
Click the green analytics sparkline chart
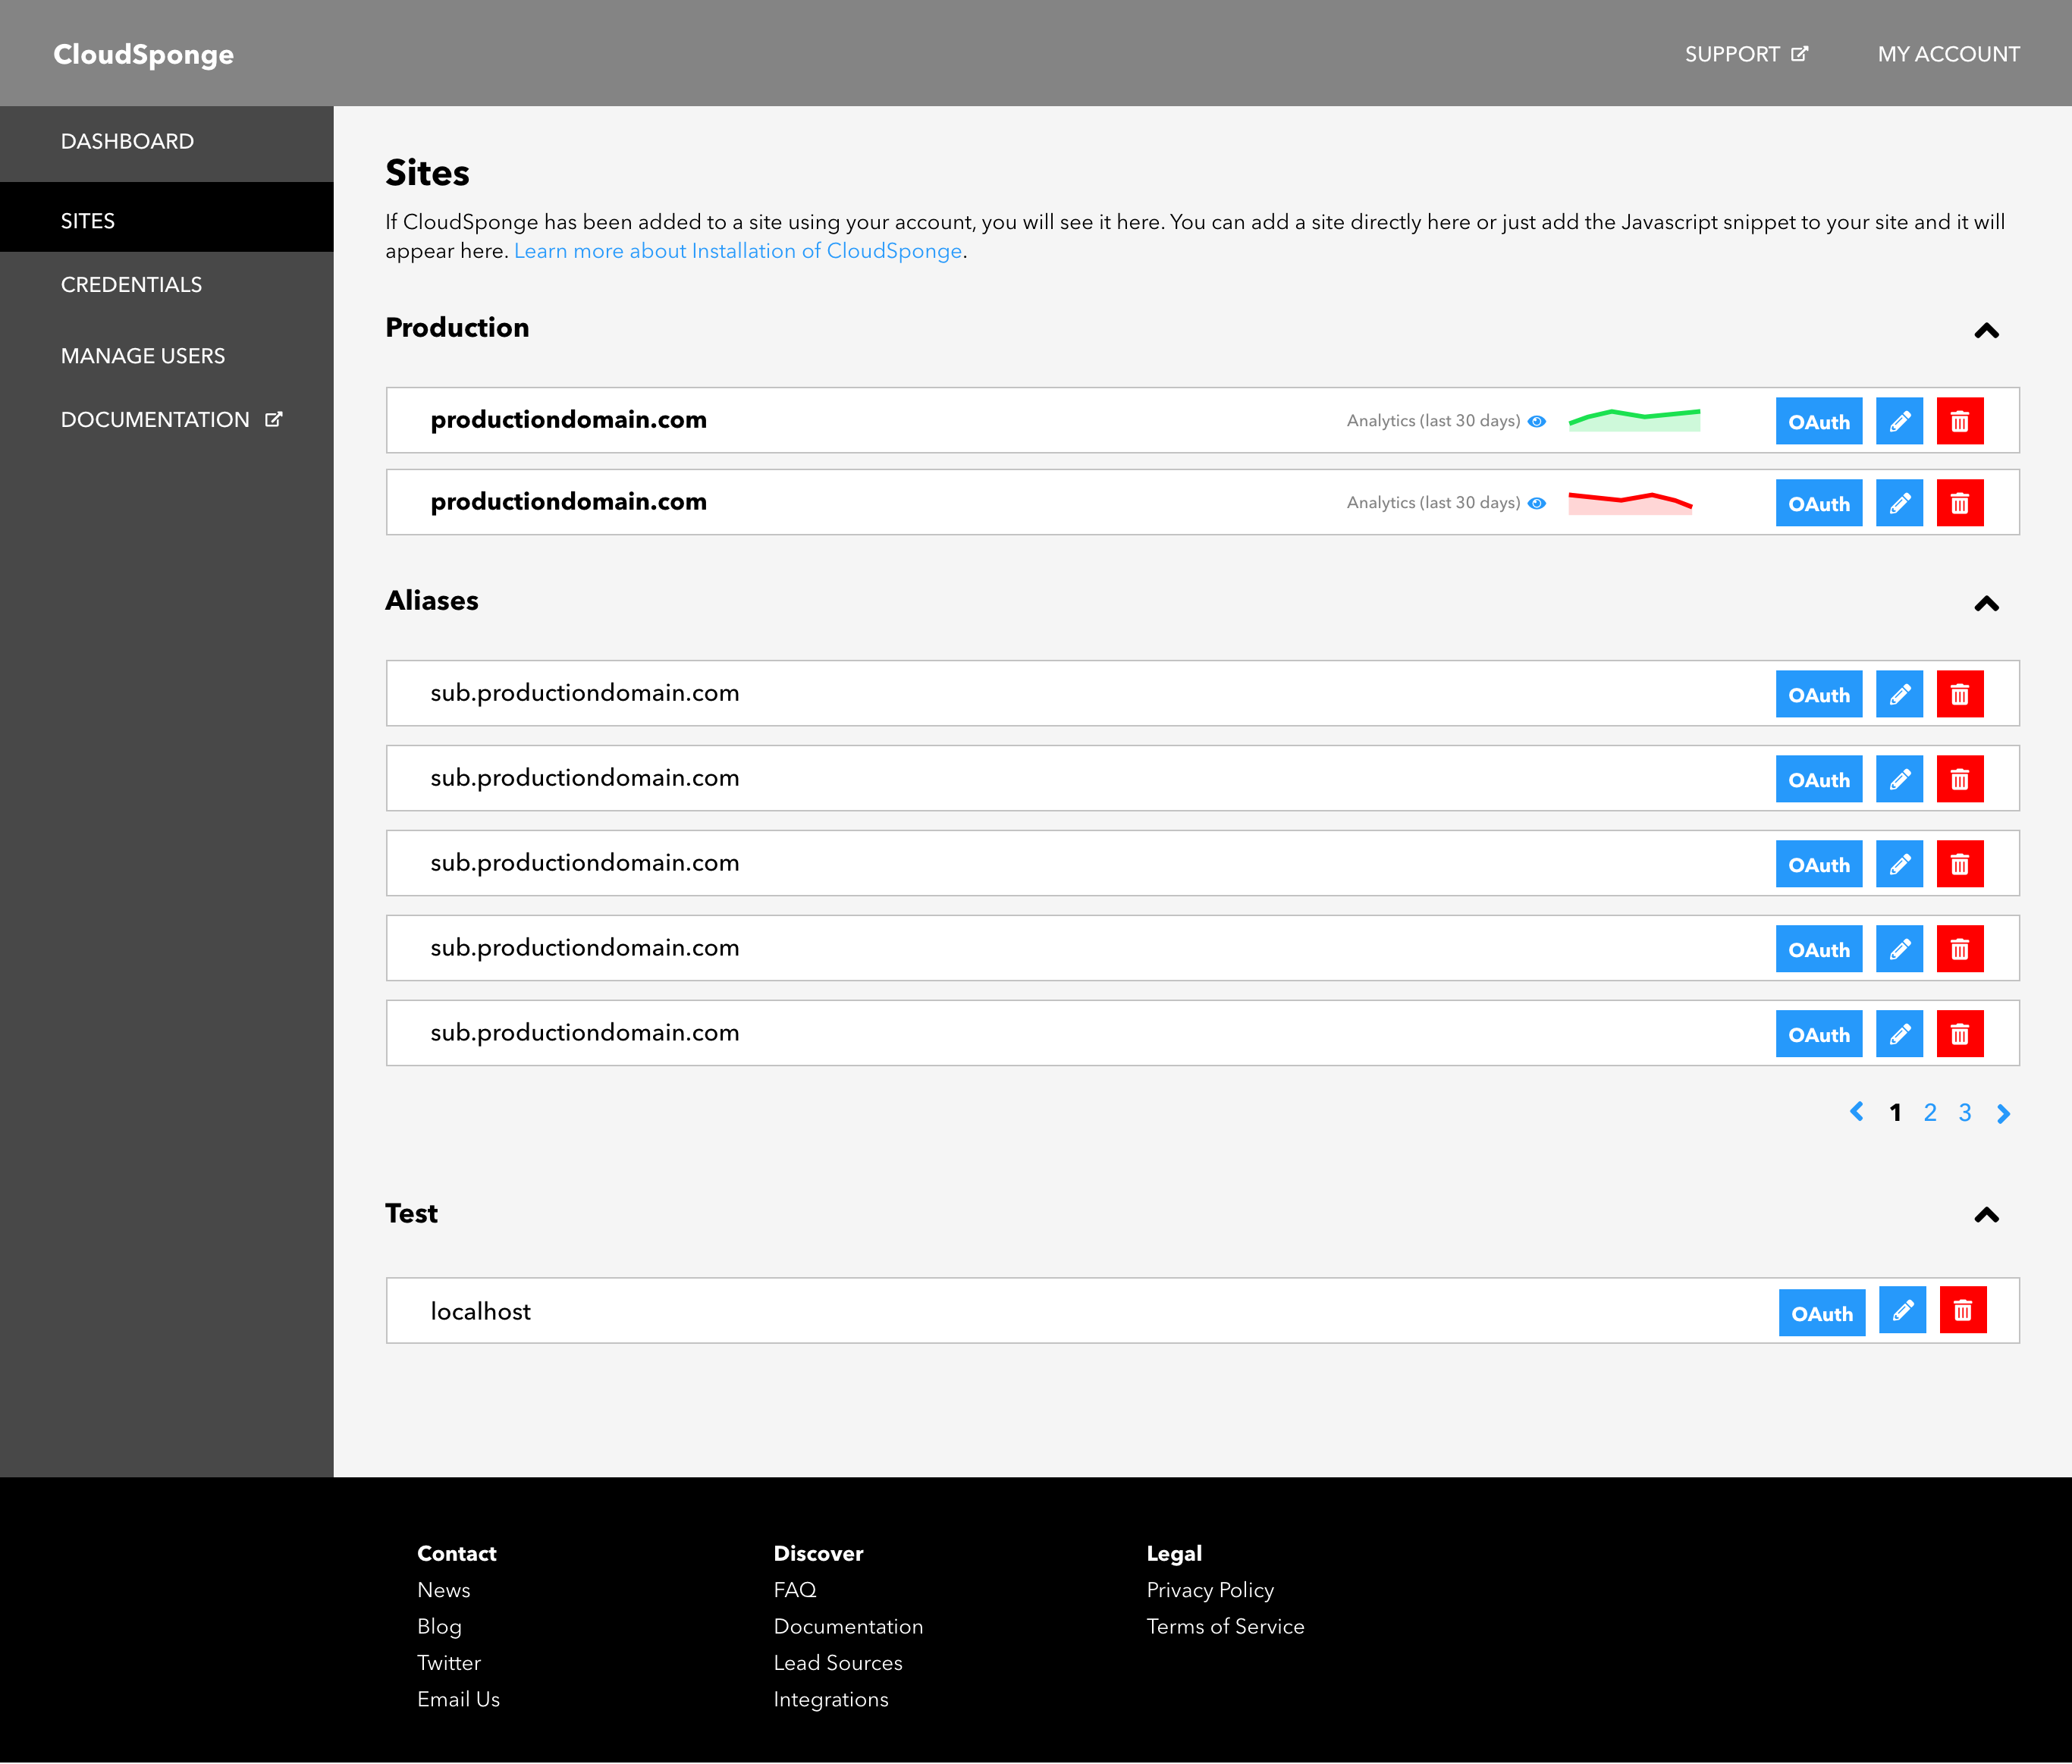click(1634, 420)
